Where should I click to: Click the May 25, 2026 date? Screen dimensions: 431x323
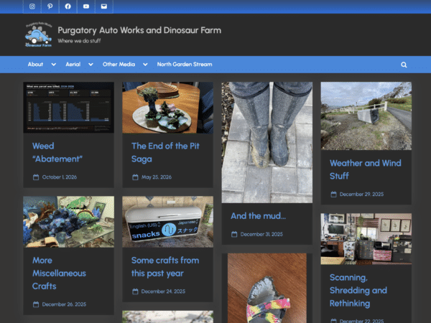(157, 177)
